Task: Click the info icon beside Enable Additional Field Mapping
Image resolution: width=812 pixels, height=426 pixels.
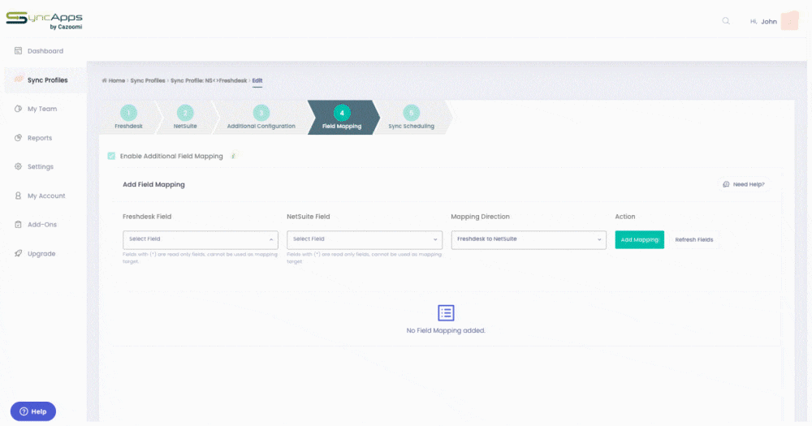Action: pyautogui.click(x=234, y=156)
